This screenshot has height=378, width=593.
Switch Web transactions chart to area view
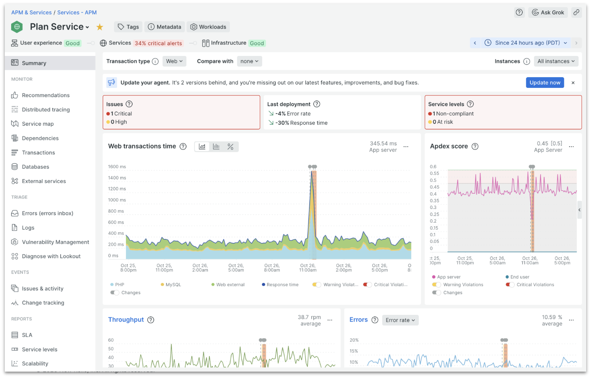202,147
